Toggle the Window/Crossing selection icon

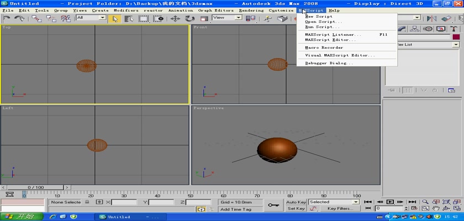tap(159, 19)
